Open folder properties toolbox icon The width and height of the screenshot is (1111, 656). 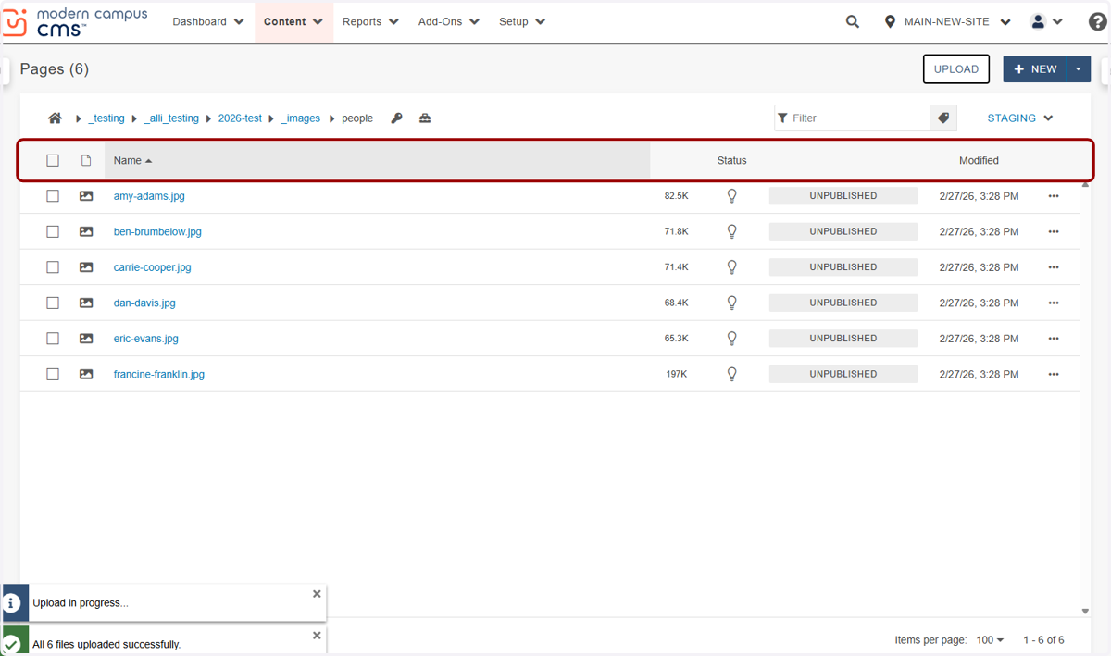point(425,118)
